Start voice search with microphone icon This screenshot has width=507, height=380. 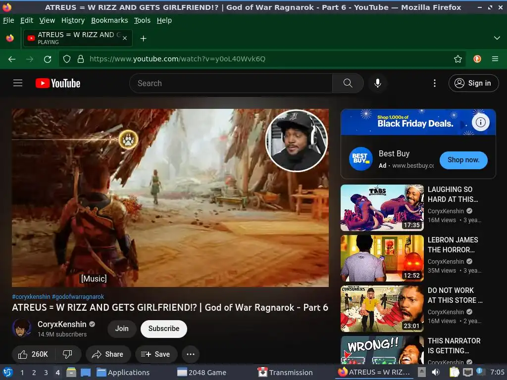click(377, 83)
